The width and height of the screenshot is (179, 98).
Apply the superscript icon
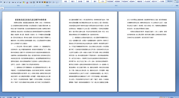pos(18,2)
